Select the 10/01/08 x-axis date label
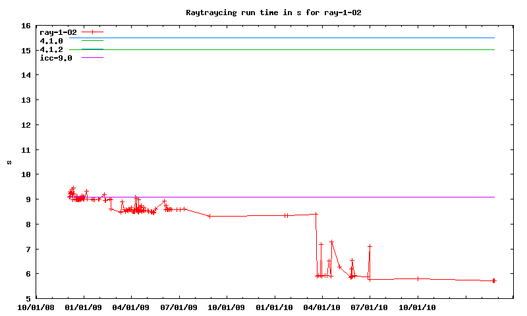The width and height of the screenshot is (527, 316). [x=36, y=307]
